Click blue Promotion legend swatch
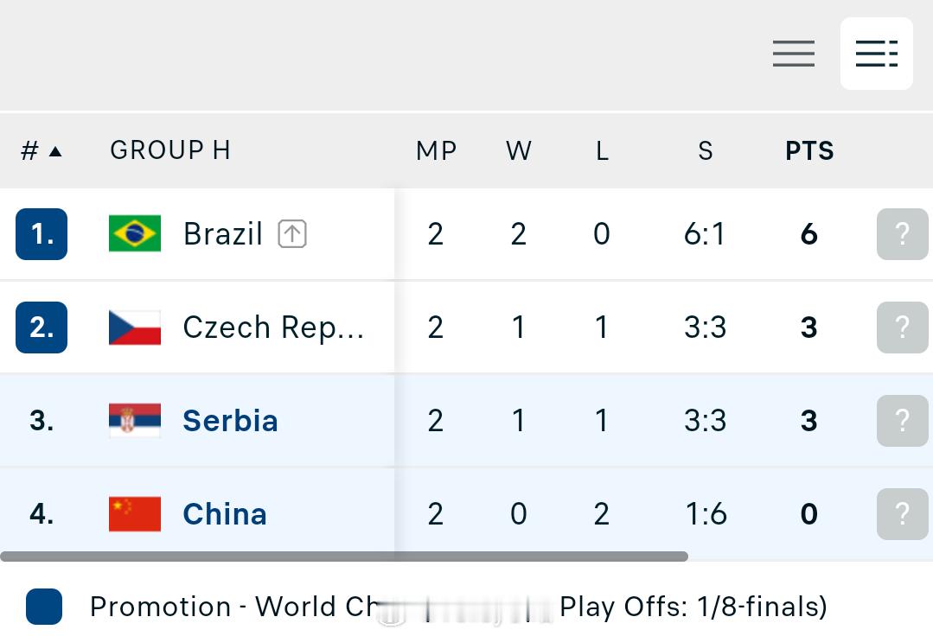 pos(44,607)
